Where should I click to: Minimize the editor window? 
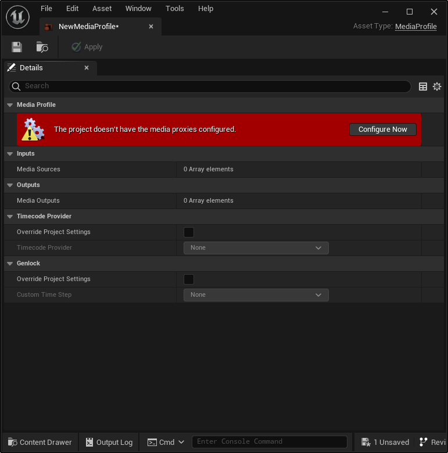(x=385, y=12)
